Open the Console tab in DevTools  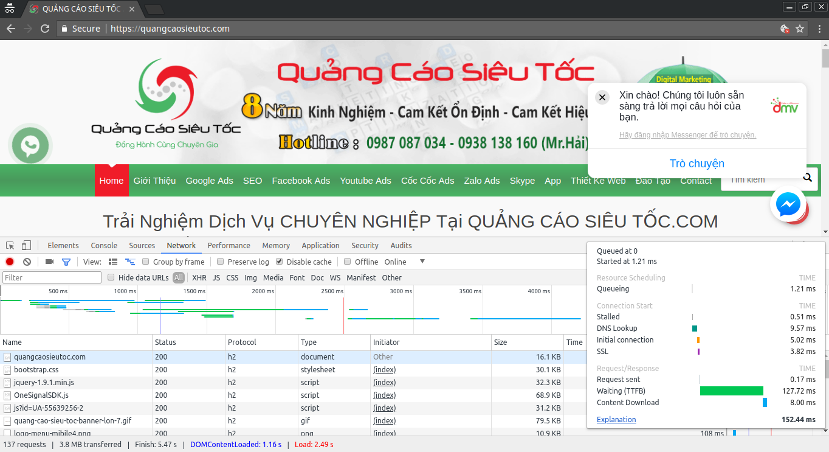click(105, 246)
